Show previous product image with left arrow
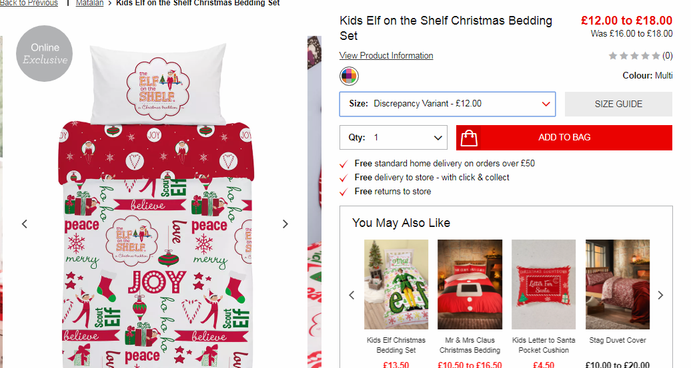This screenshot has width=691, height=368. click(25, 224)
